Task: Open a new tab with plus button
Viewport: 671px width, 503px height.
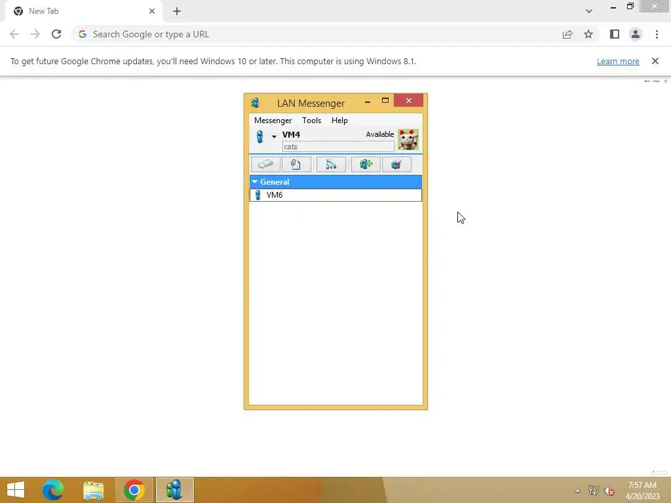Action: tap(177, 11)
